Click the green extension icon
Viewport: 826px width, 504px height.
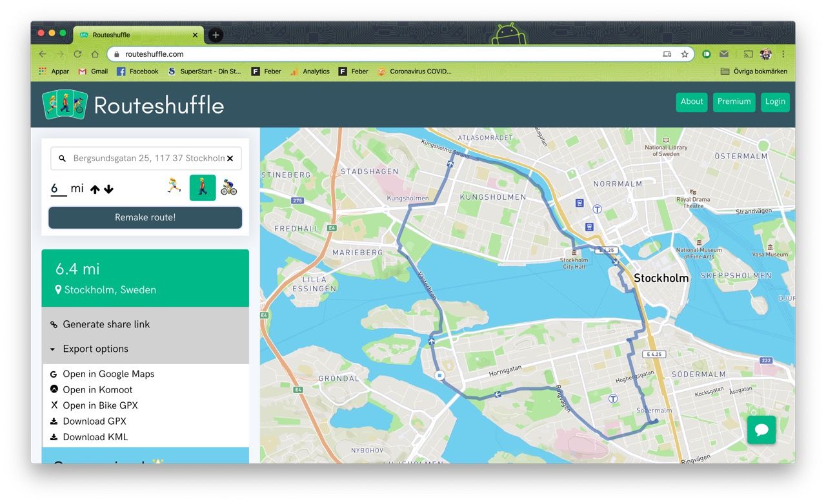(707, 54)
